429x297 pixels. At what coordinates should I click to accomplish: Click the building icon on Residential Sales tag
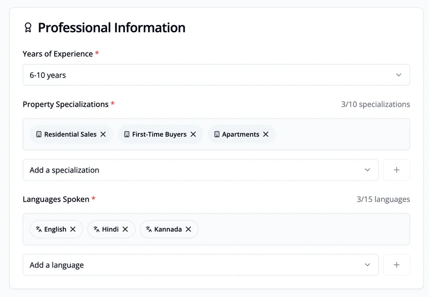coord(39,135)
